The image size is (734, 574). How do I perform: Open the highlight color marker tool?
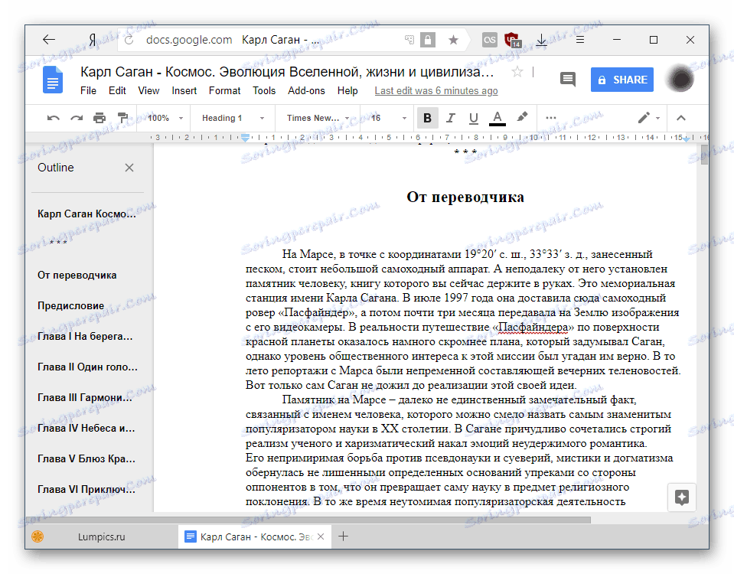(x=522, y=117)
